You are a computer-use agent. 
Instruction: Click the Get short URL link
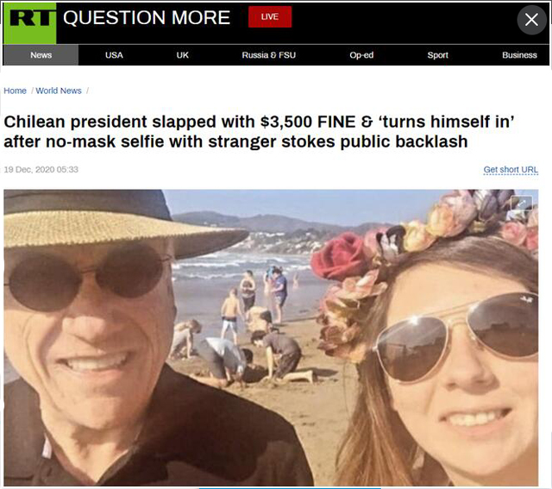pos(511,170)
